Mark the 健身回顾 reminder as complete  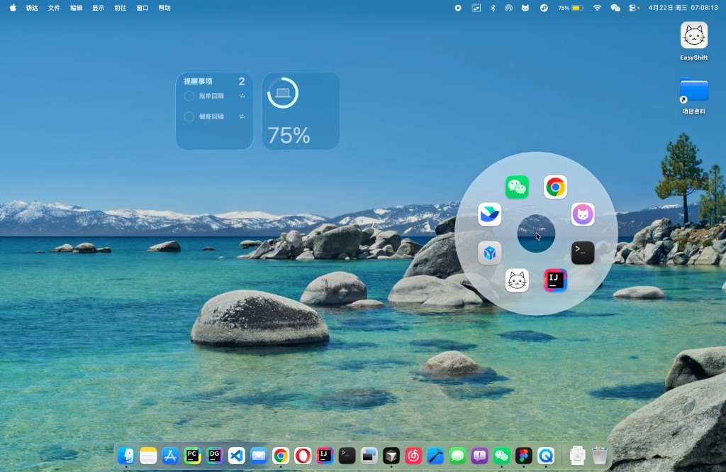coord(189,116)
